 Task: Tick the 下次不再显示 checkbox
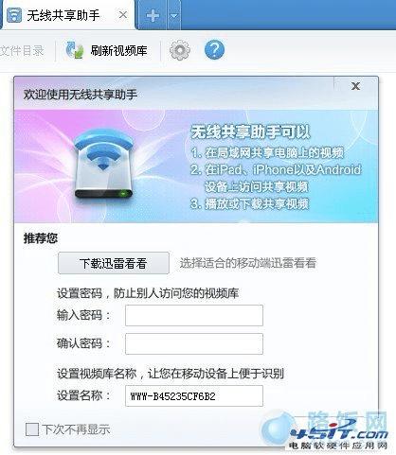pos(32,429)
